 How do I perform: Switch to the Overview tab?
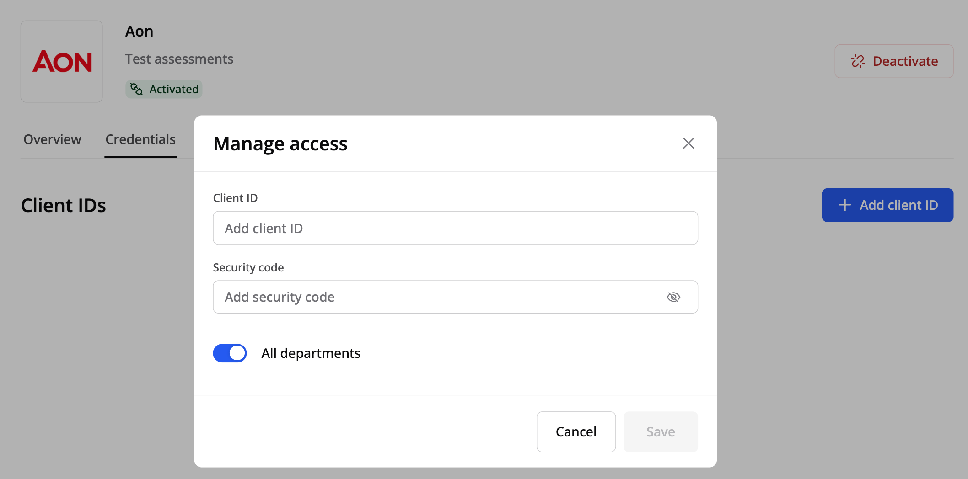click(52, 139)
